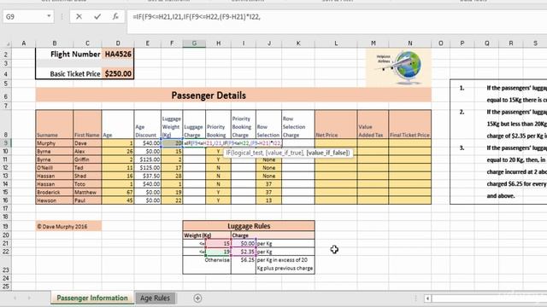Click the copyright Dave Murphy 2016 cell
The image size is (547, 307).
[68, 226]
